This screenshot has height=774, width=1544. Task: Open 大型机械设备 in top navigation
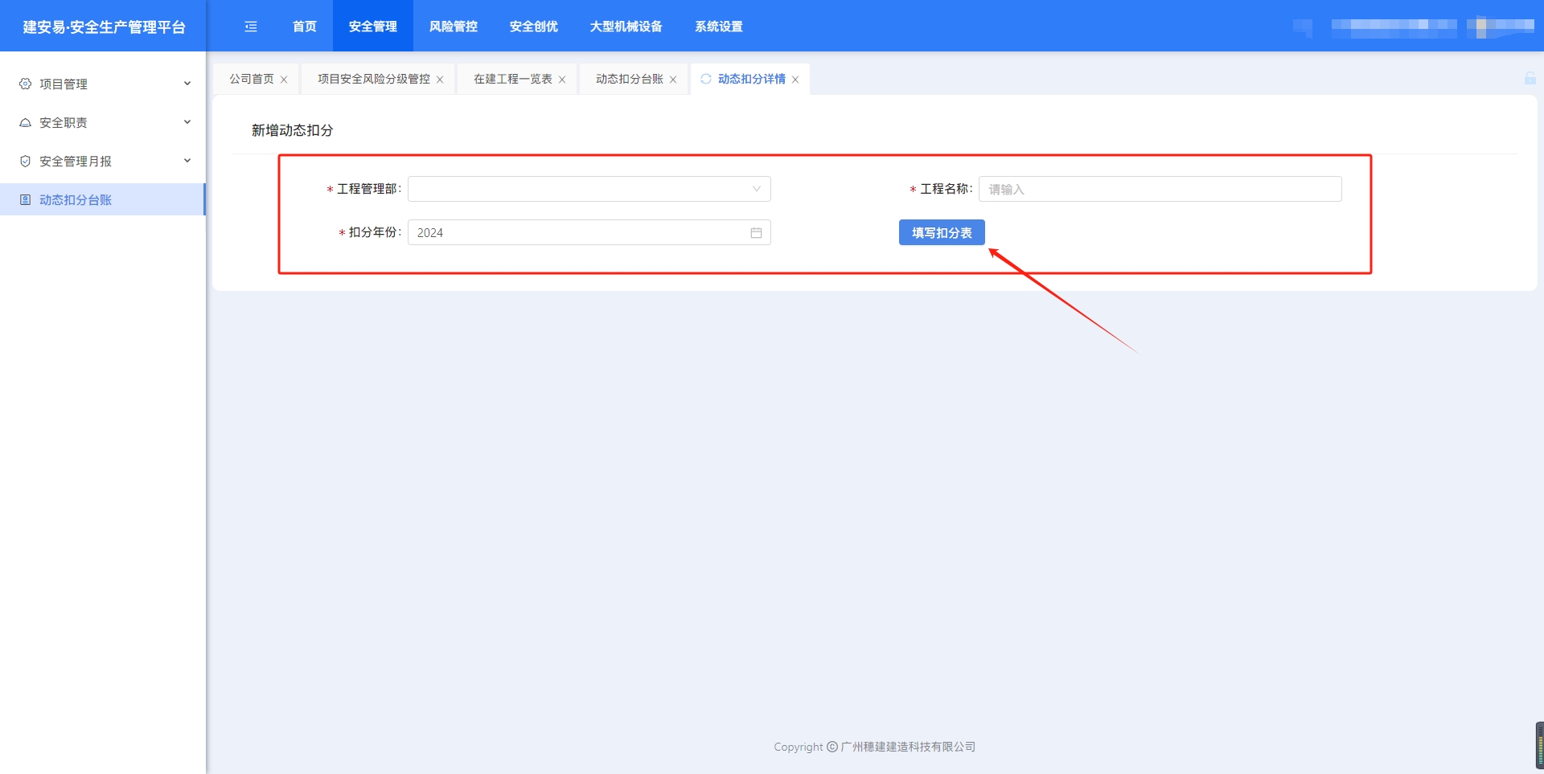pos(626,27)
